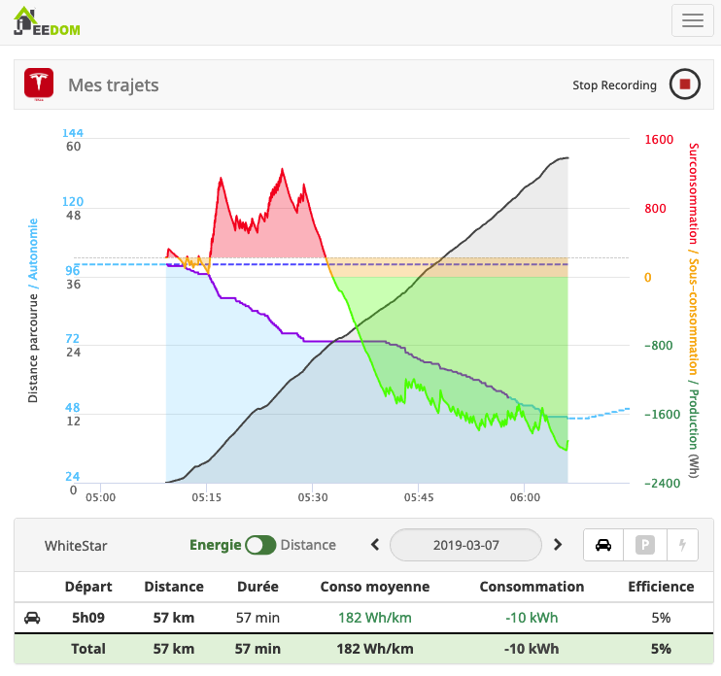
Task: Click the car icon in the 5h09 trip row
Action: tap(32, 618)
